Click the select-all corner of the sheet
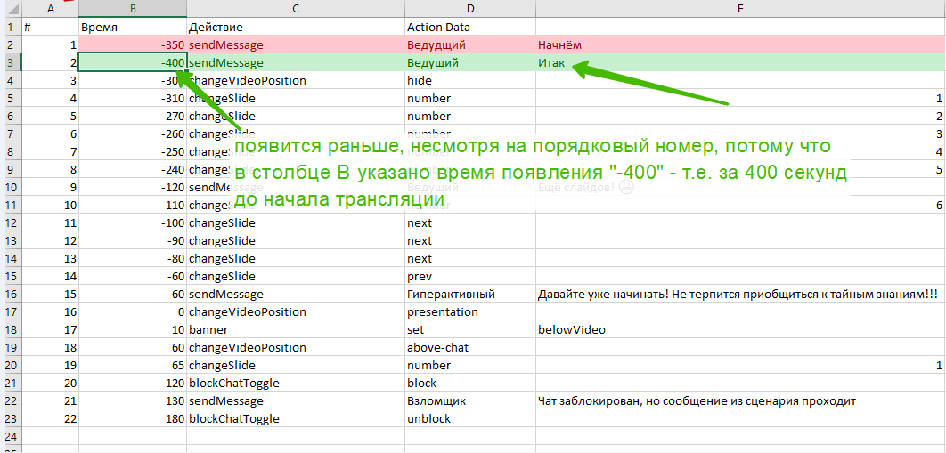 pyautogui.click(x=10, y=8)
